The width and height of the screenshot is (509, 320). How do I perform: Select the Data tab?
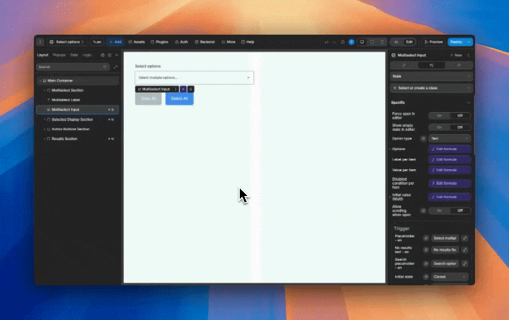tap(74, 55)
